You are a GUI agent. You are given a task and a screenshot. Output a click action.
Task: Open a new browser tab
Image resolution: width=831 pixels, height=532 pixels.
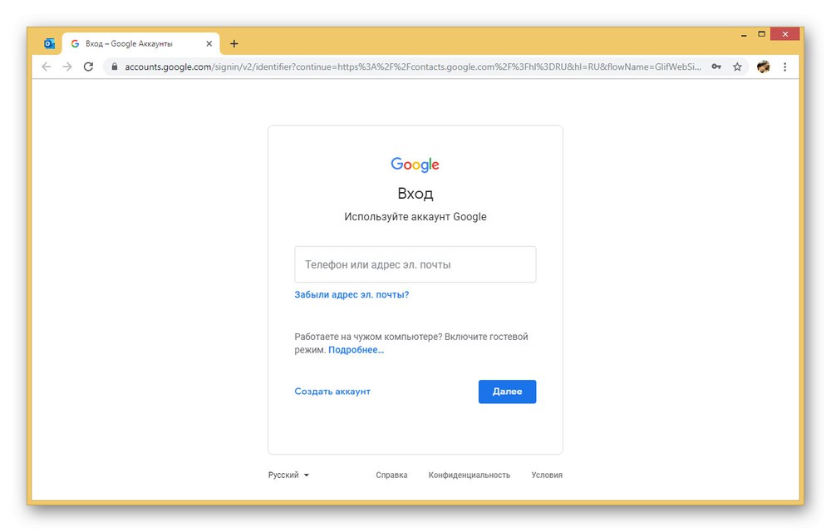pos(234,43)
